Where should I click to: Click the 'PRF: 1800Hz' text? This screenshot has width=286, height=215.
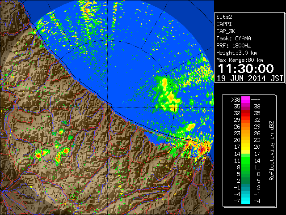tap(234, 46)
